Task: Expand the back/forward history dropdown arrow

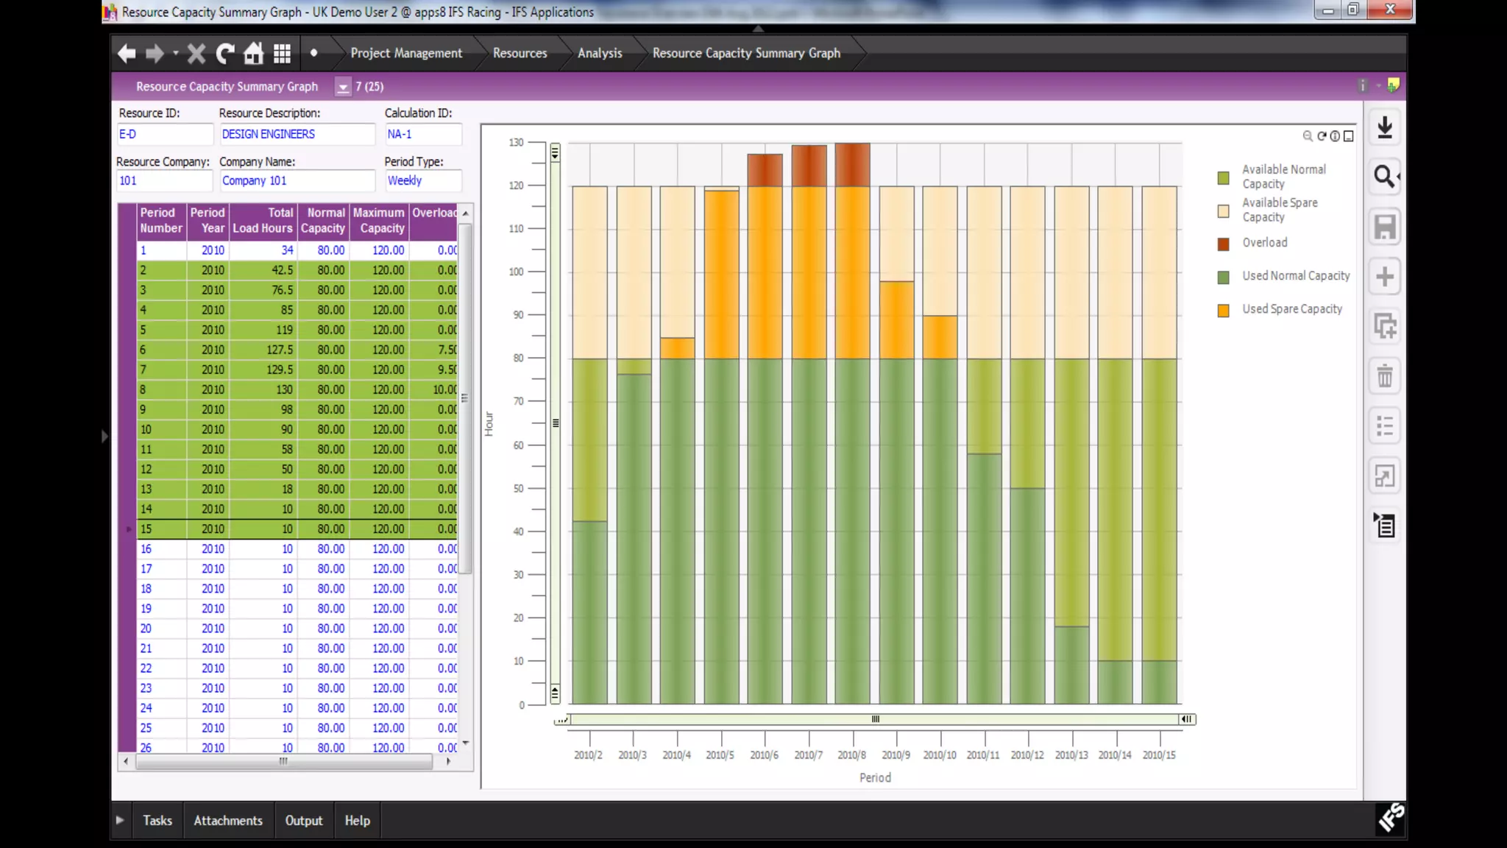Action: pos(175,53)
